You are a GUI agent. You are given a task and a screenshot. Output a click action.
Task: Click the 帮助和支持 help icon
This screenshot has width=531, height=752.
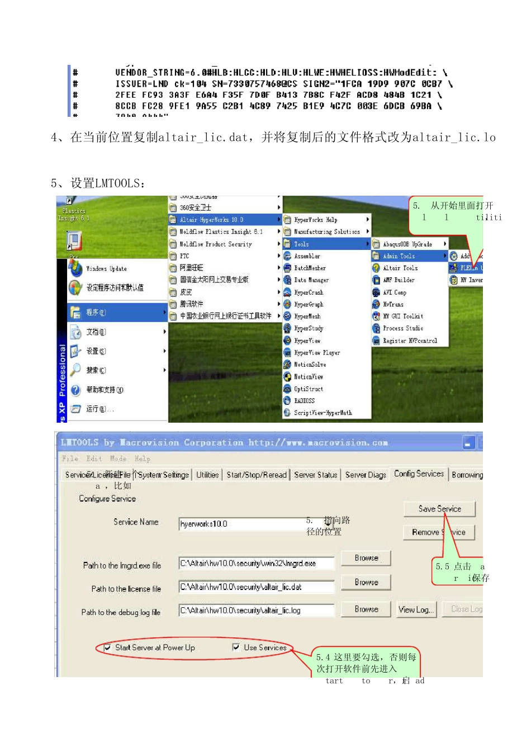coord(75,390)
